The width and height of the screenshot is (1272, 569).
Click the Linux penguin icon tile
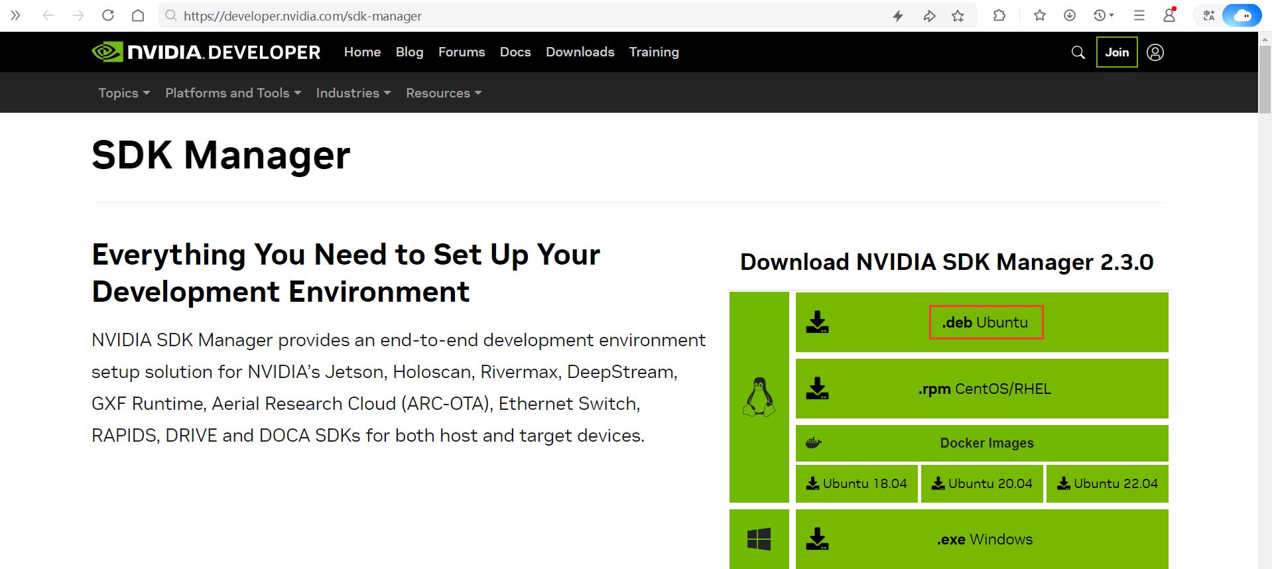759,397
